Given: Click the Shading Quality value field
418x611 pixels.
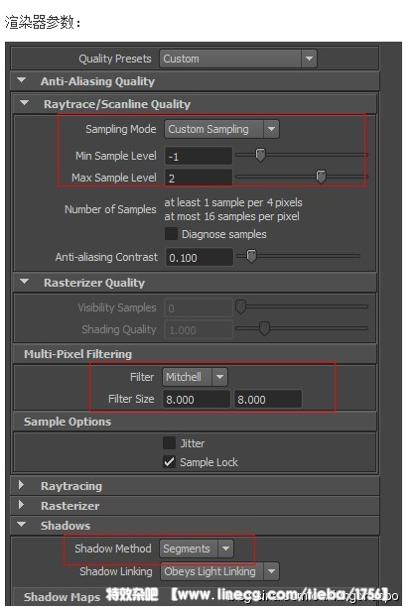Looking at the screenshot, I should 199,330.
